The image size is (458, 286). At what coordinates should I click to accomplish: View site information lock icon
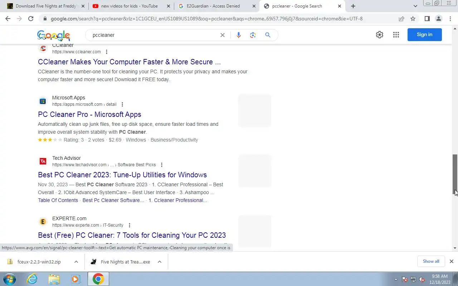(x=45, y=19)
